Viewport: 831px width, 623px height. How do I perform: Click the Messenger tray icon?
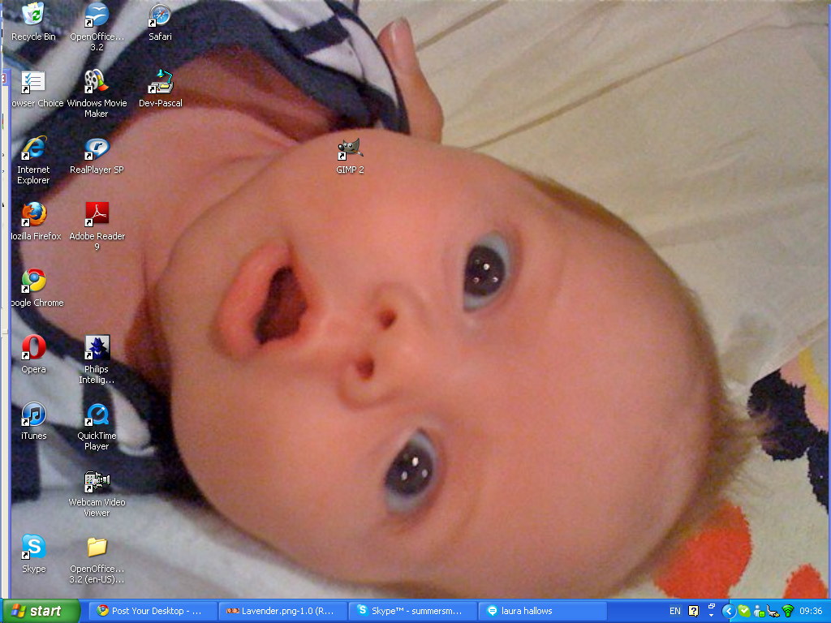point(759,612)
